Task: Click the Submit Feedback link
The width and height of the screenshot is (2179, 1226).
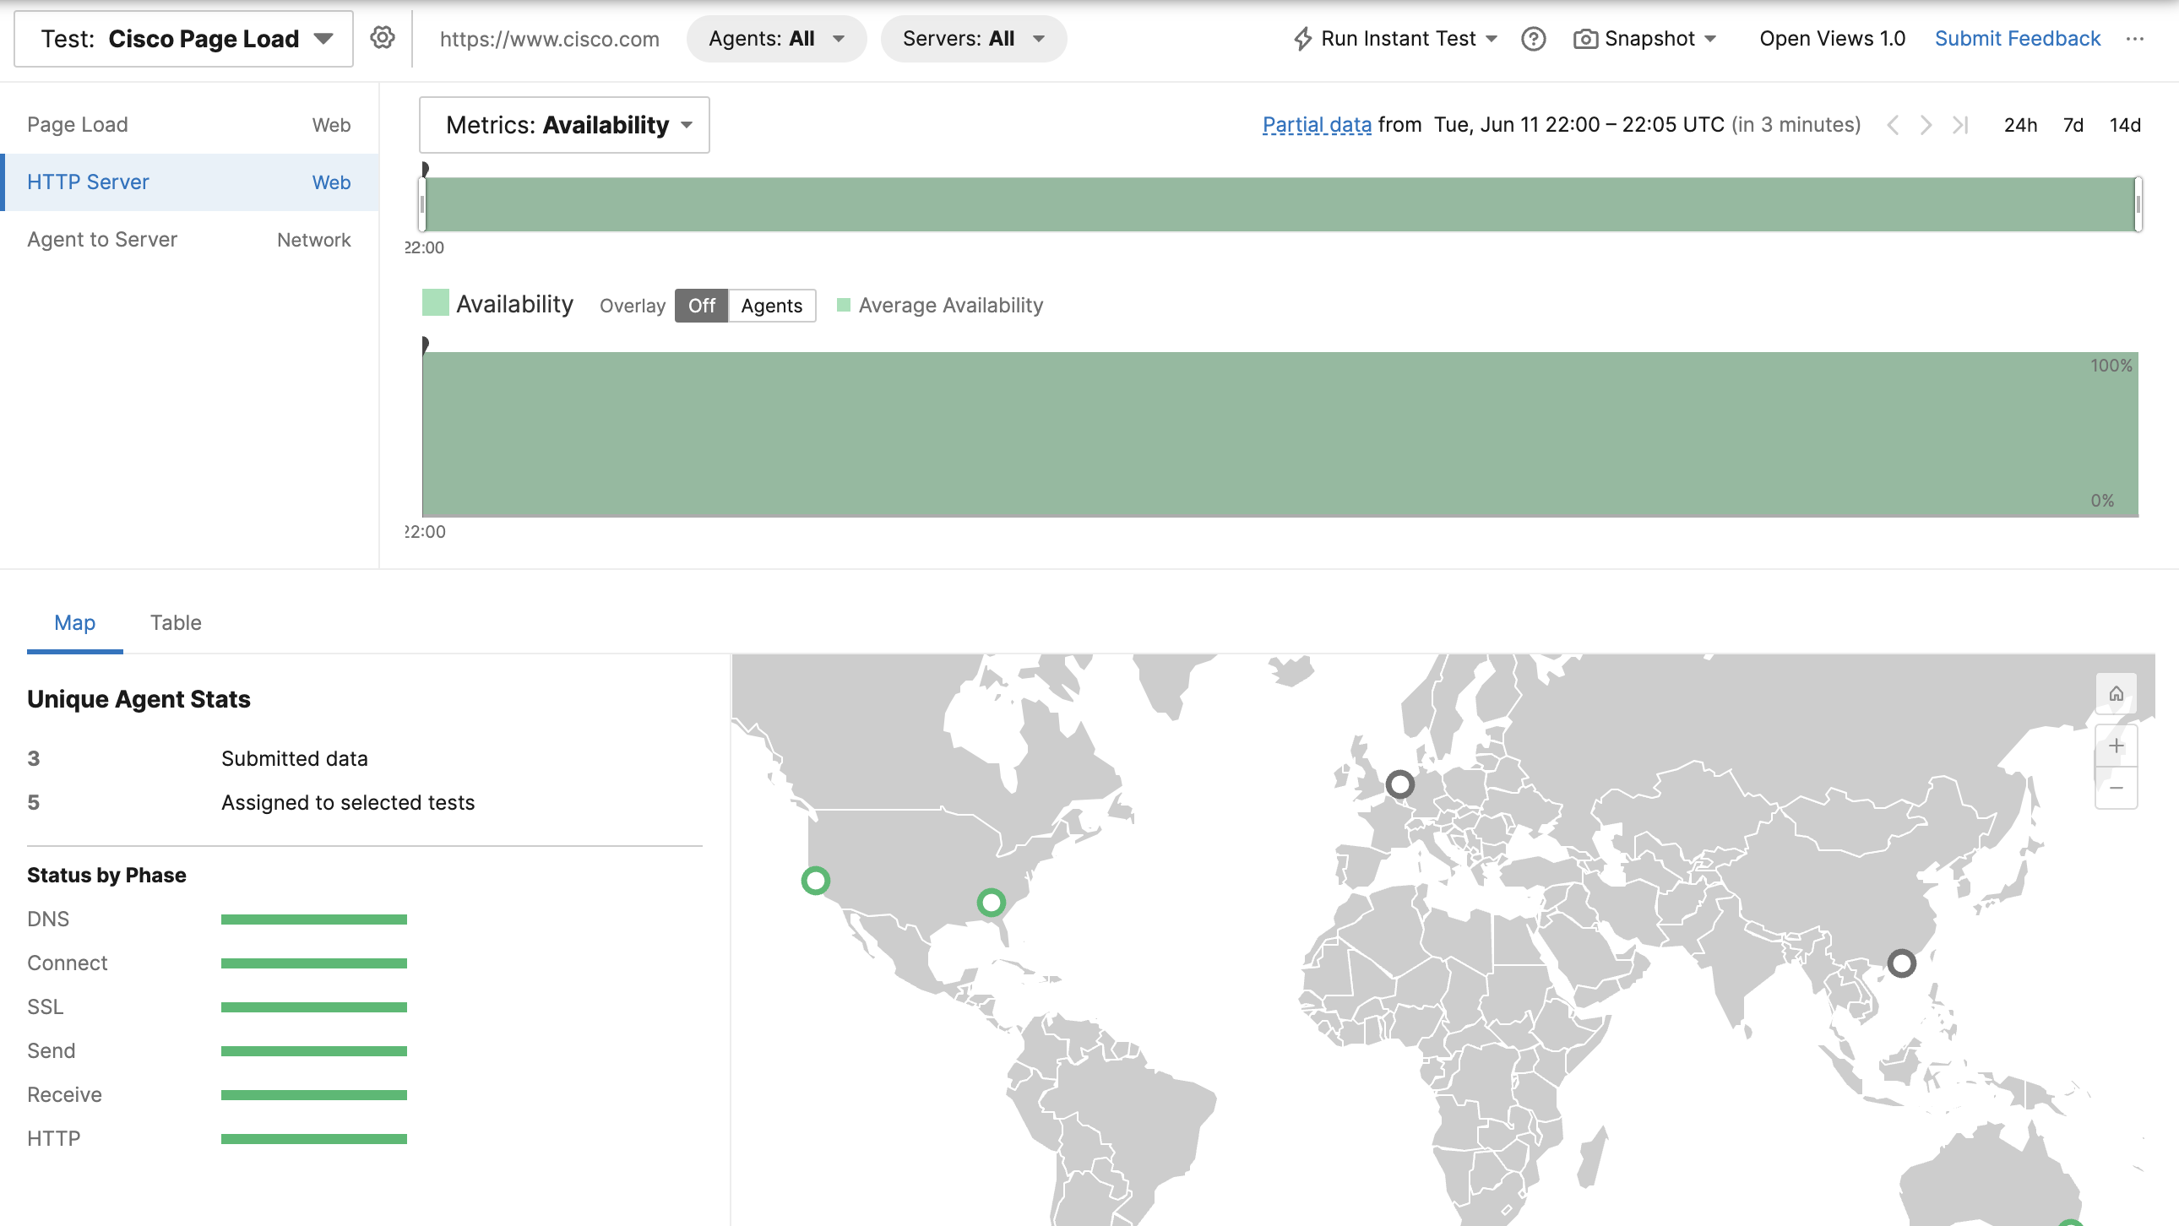Action: point(2017,39)
